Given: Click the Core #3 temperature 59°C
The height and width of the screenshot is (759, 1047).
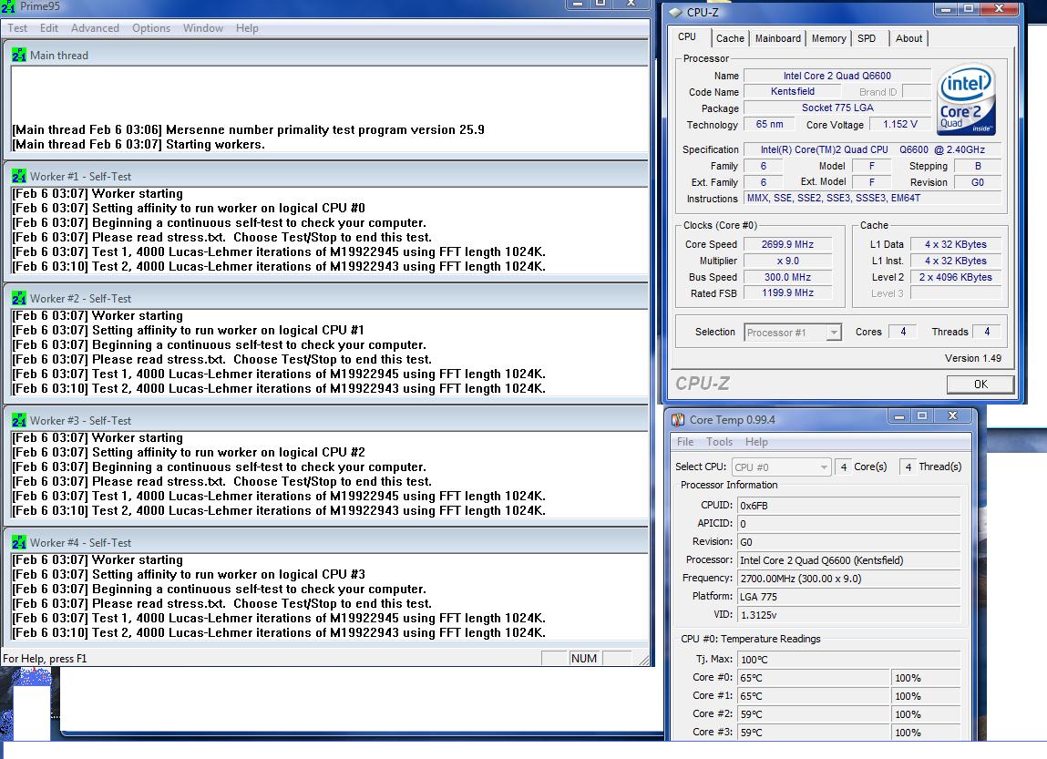Looking at the screenshot, I should (x=814, y=733).
